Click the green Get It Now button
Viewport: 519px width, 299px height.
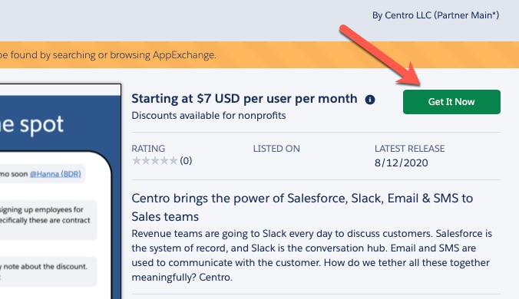451,102
